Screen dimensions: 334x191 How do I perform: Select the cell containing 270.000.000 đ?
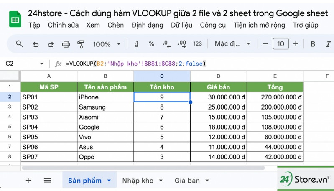(275, 97)
